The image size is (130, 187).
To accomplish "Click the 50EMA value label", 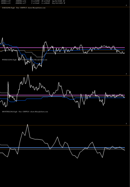I will (x=6, y=3).
